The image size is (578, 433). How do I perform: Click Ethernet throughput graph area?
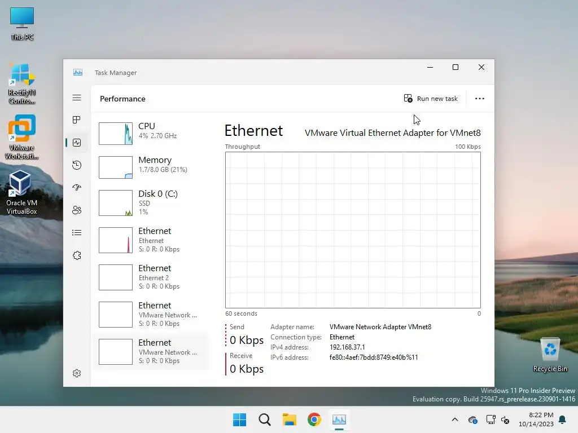click(x=353, y=230)
